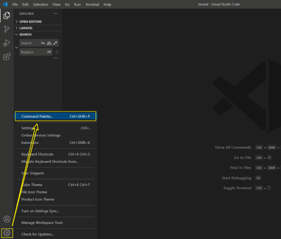Open the Run menu
The width and height of the screenshot is (281, 239).
77,4
